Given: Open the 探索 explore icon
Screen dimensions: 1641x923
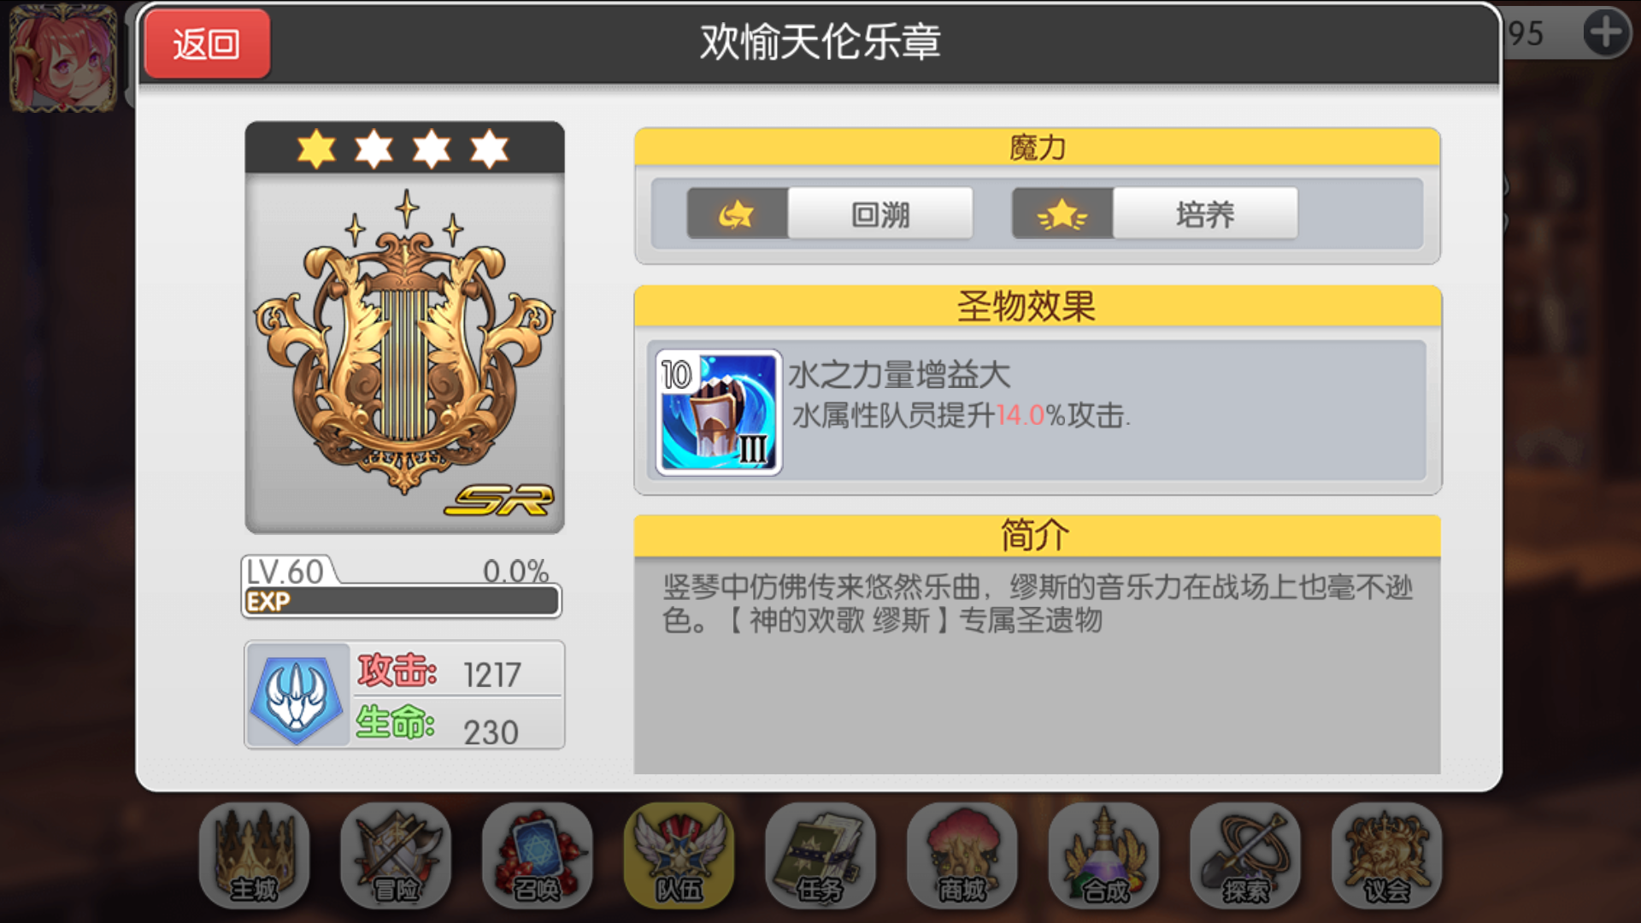Looking at the screenshot, I should click(x=1245, y=855).
